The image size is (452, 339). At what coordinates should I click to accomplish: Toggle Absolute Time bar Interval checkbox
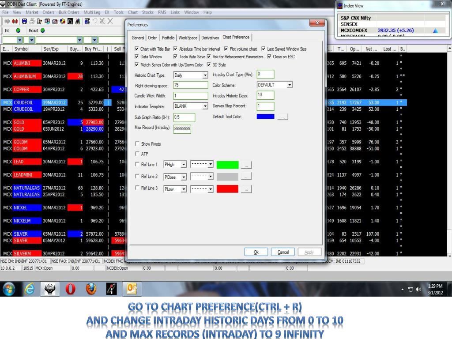point(175,49)
